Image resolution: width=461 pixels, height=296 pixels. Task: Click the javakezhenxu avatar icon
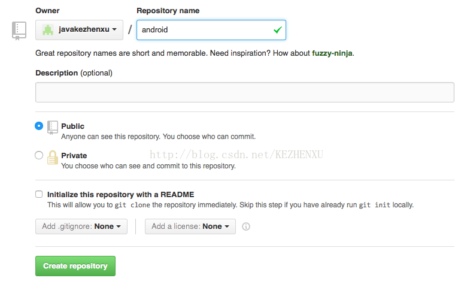[x=48, y=30]
